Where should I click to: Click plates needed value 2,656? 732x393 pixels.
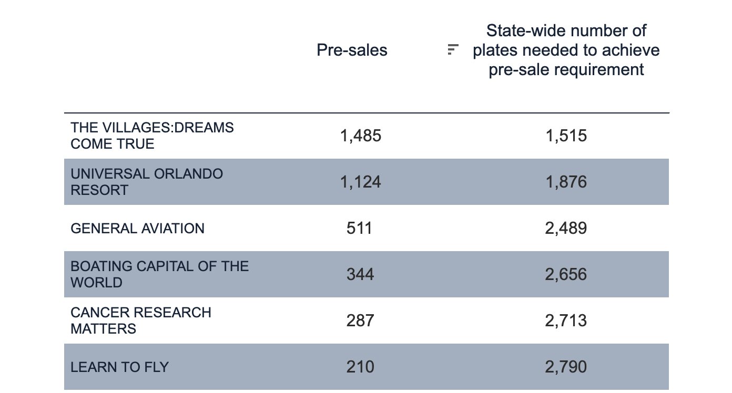(x=566, y=274)
